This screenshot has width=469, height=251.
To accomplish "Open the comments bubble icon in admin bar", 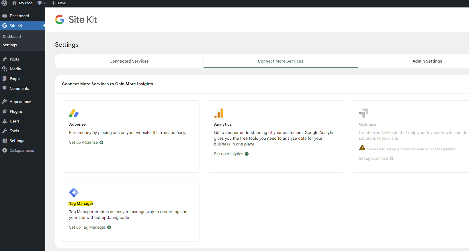I will pos(40,3).
